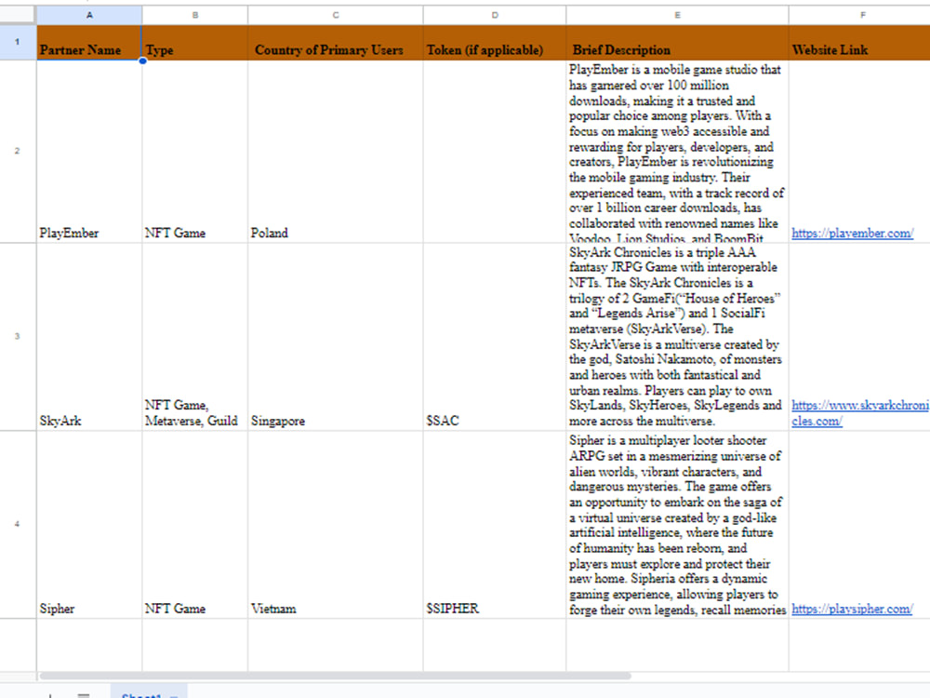930x698 pixels.
Task: Select the "SkyArk" partner name cell
Action: tap(89, 337)
